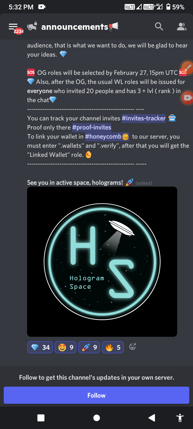Image resolution: width=193 pixels, height=429 pixels.
Task: Open the Hologram Space logo image
Action: coord(102,262)
